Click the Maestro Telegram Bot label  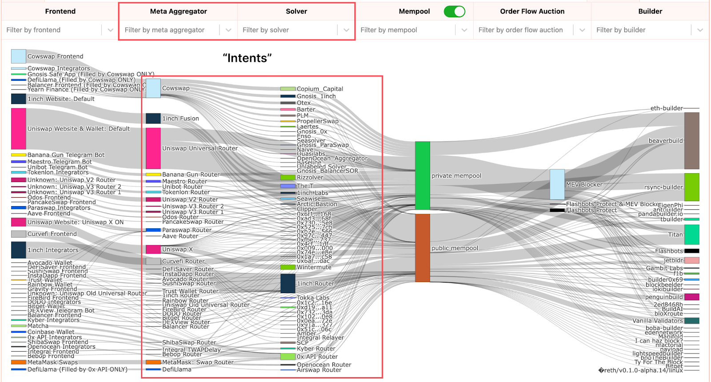(x=60, y=162)
